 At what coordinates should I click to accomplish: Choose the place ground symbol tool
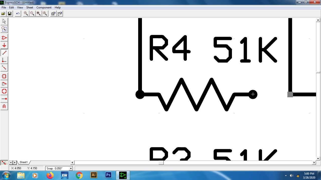tap(4, 45)
